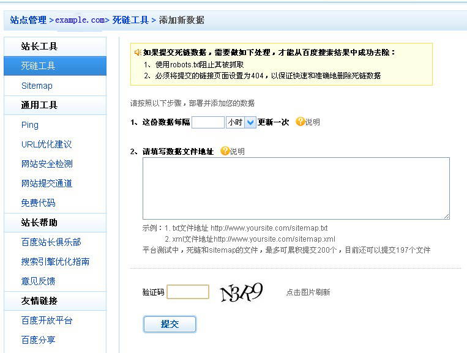Screen dimensions: 467x353
Task: Open 搜索引擎优化指南 link
Action: pyautogui.click(x=56, y=262)
